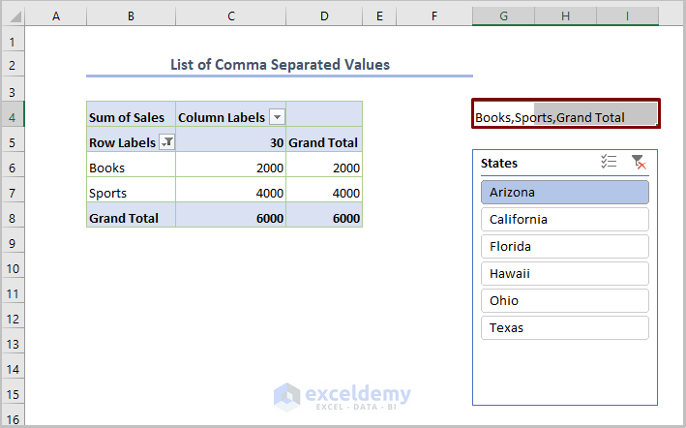Open the Row Labels filter dropdown
This screenshot has width=686, height=428.
click(x=167, y=142)
